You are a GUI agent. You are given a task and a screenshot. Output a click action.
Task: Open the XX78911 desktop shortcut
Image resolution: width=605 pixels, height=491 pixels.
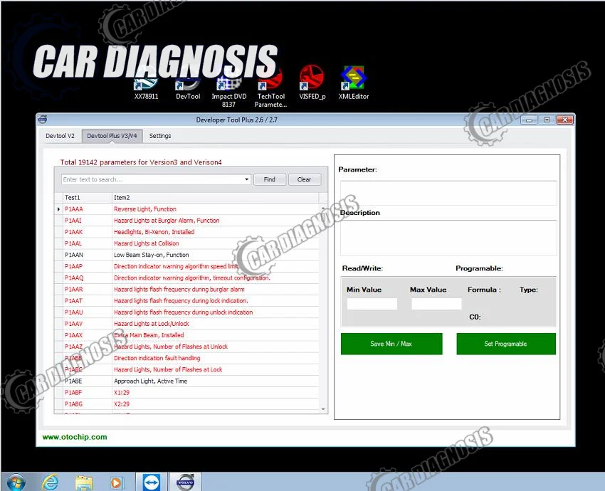pos(146,83)
